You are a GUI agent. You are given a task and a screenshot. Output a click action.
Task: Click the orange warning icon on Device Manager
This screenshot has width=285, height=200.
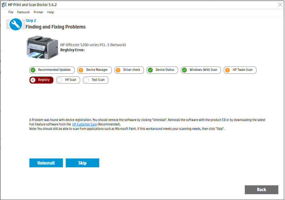[81, 70]
